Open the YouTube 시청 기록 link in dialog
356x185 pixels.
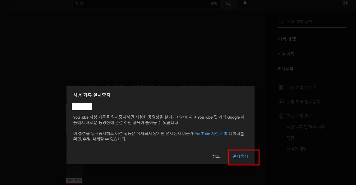[x=211, y=133]
